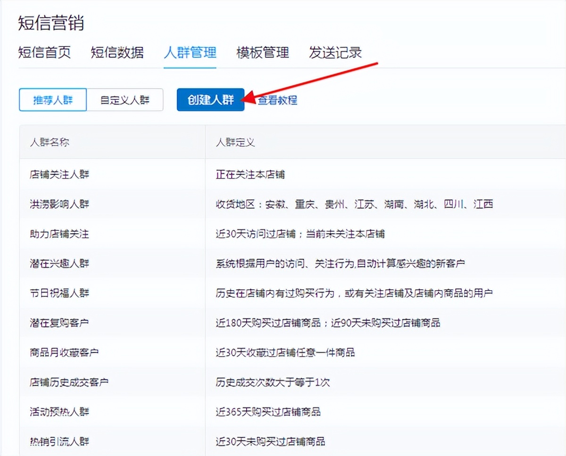
Task: Switch to the 短信数据 tab
Action: coord(117,52)
